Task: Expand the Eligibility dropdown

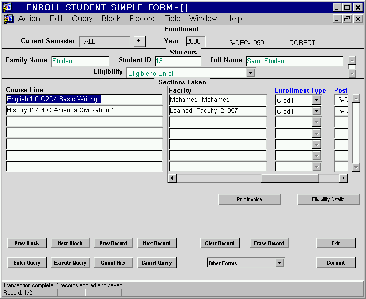Action: 250,73
